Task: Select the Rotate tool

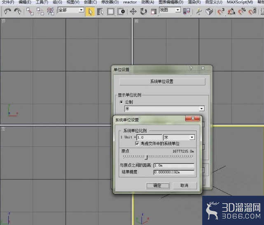Action: pos(143,12)
